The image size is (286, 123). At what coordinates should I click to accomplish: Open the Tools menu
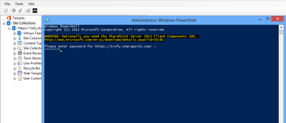tap(19, 4)
